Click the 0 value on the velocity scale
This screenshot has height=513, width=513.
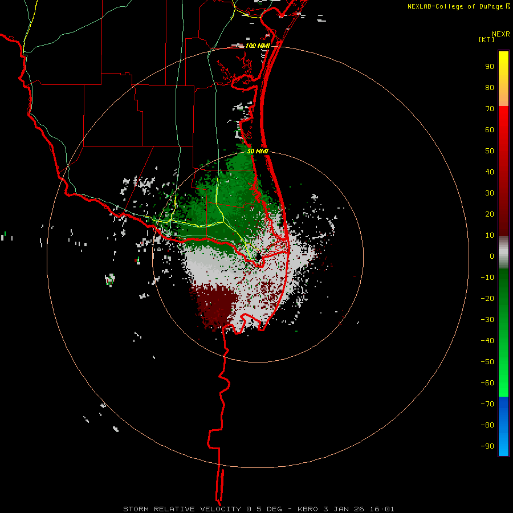(x=492, y=256)
